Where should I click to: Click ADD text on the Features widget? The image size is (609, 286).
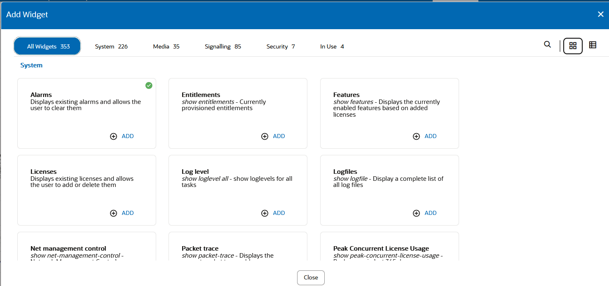pyautogui.click(x=431, y=136)
